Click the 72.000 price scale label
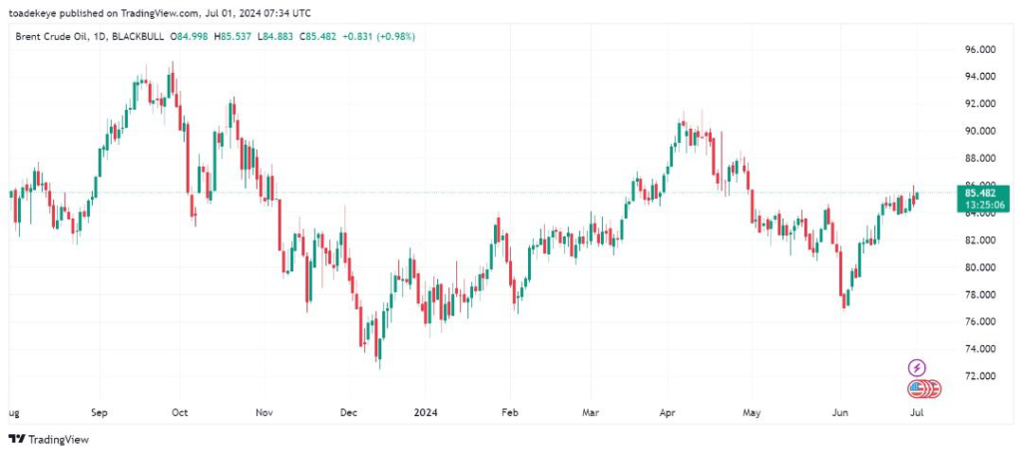1022x454 pixels. [982, 376]
